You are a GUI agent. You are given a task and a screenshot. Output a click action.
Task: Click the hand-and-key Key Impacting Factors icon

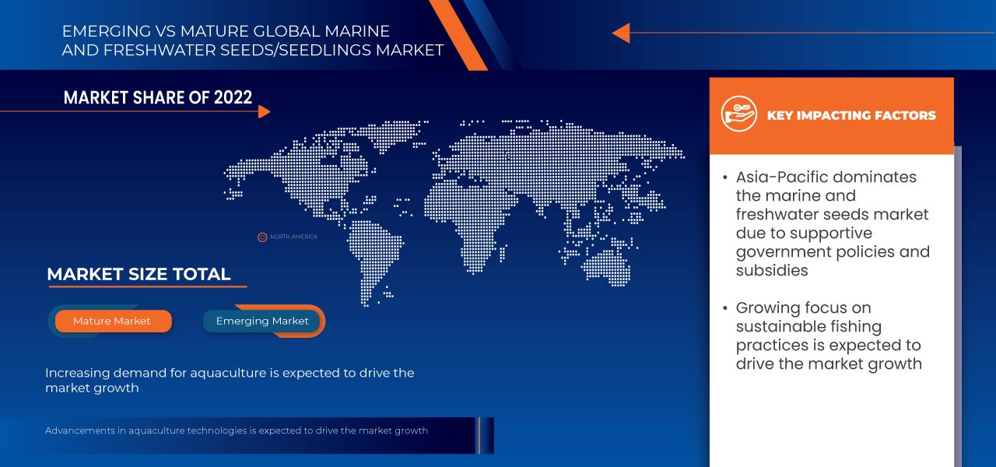click(738, 114)
